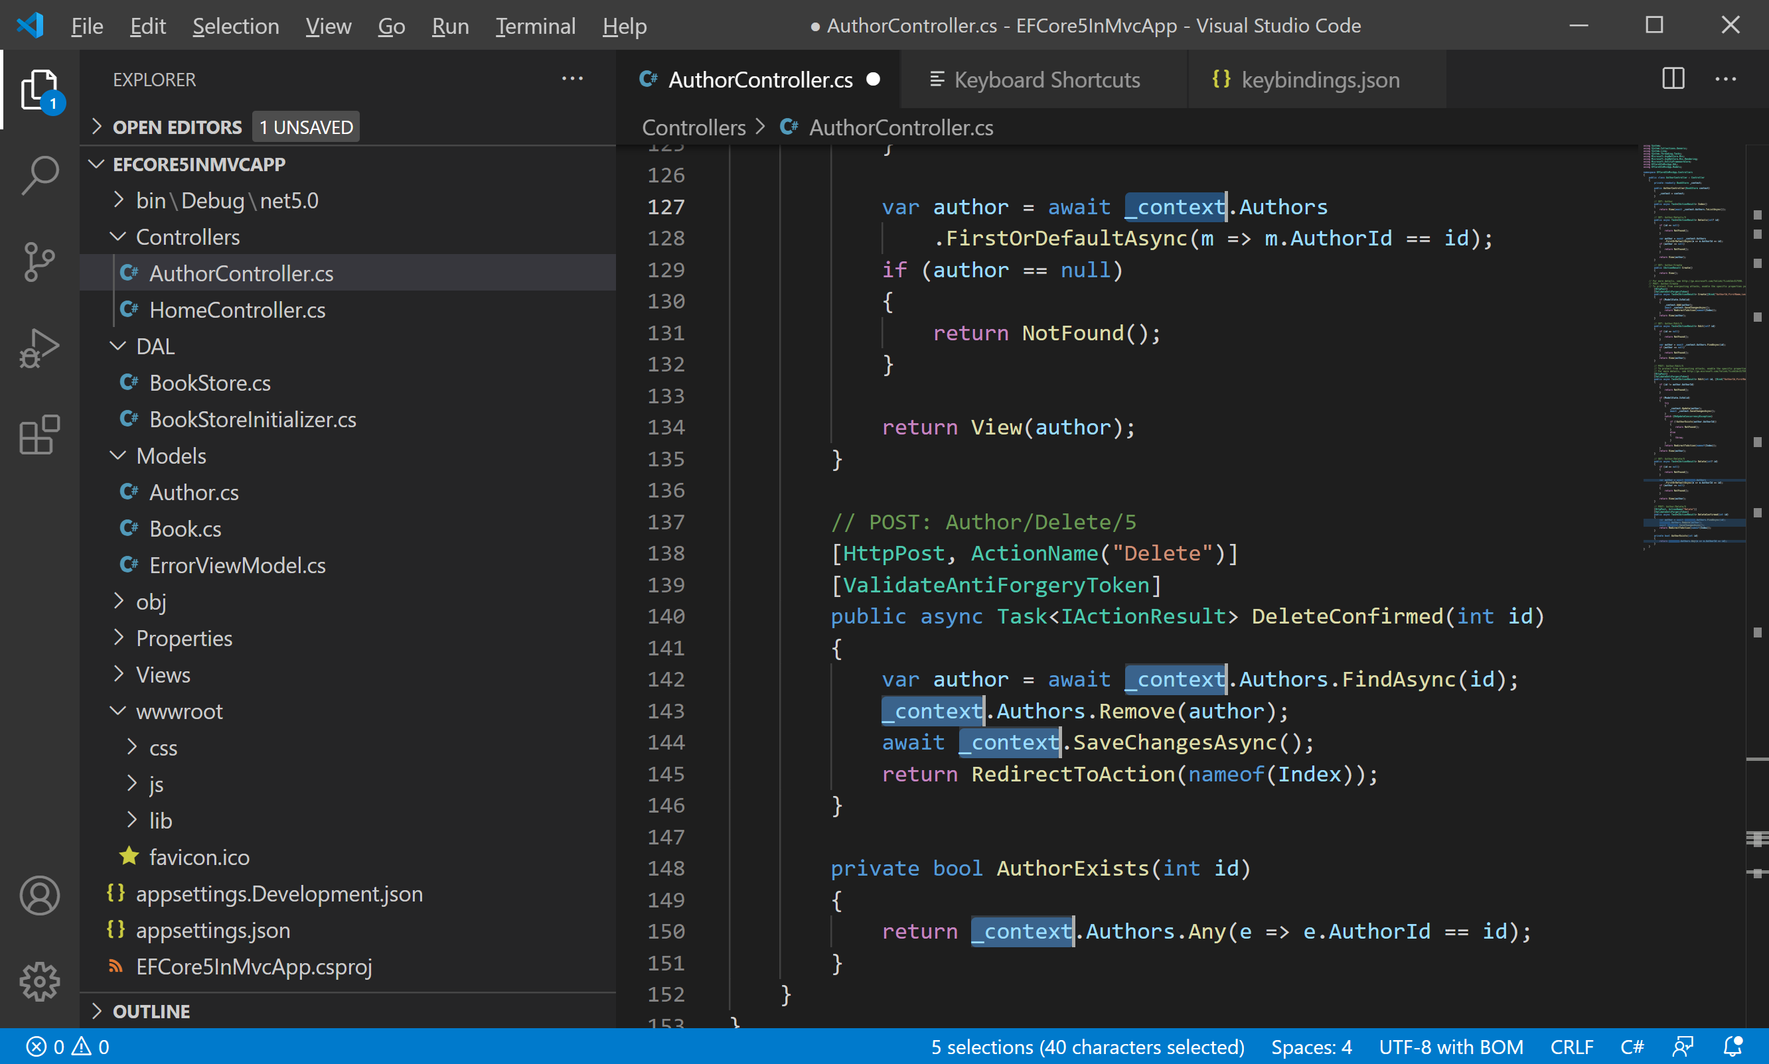Expand the OPEN EDITORS section
Viewport: 1769px width, 1064px height.
177,127
